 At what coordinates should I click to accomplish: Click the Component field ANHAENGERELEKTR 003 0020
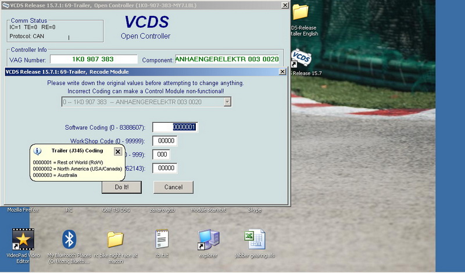pos(227,59)
